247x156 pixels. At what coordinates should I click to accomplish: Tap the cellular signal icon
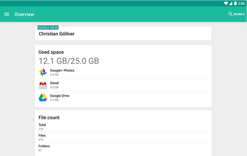231,3
